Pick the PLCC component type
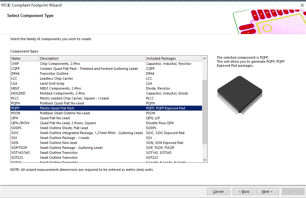 pos(15,98)
